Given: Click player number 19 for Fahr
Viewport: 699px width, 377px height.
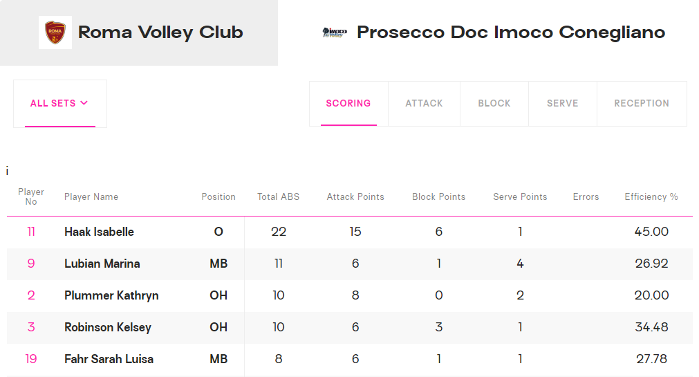Looking at the screenshot, I should click(31, 359).
